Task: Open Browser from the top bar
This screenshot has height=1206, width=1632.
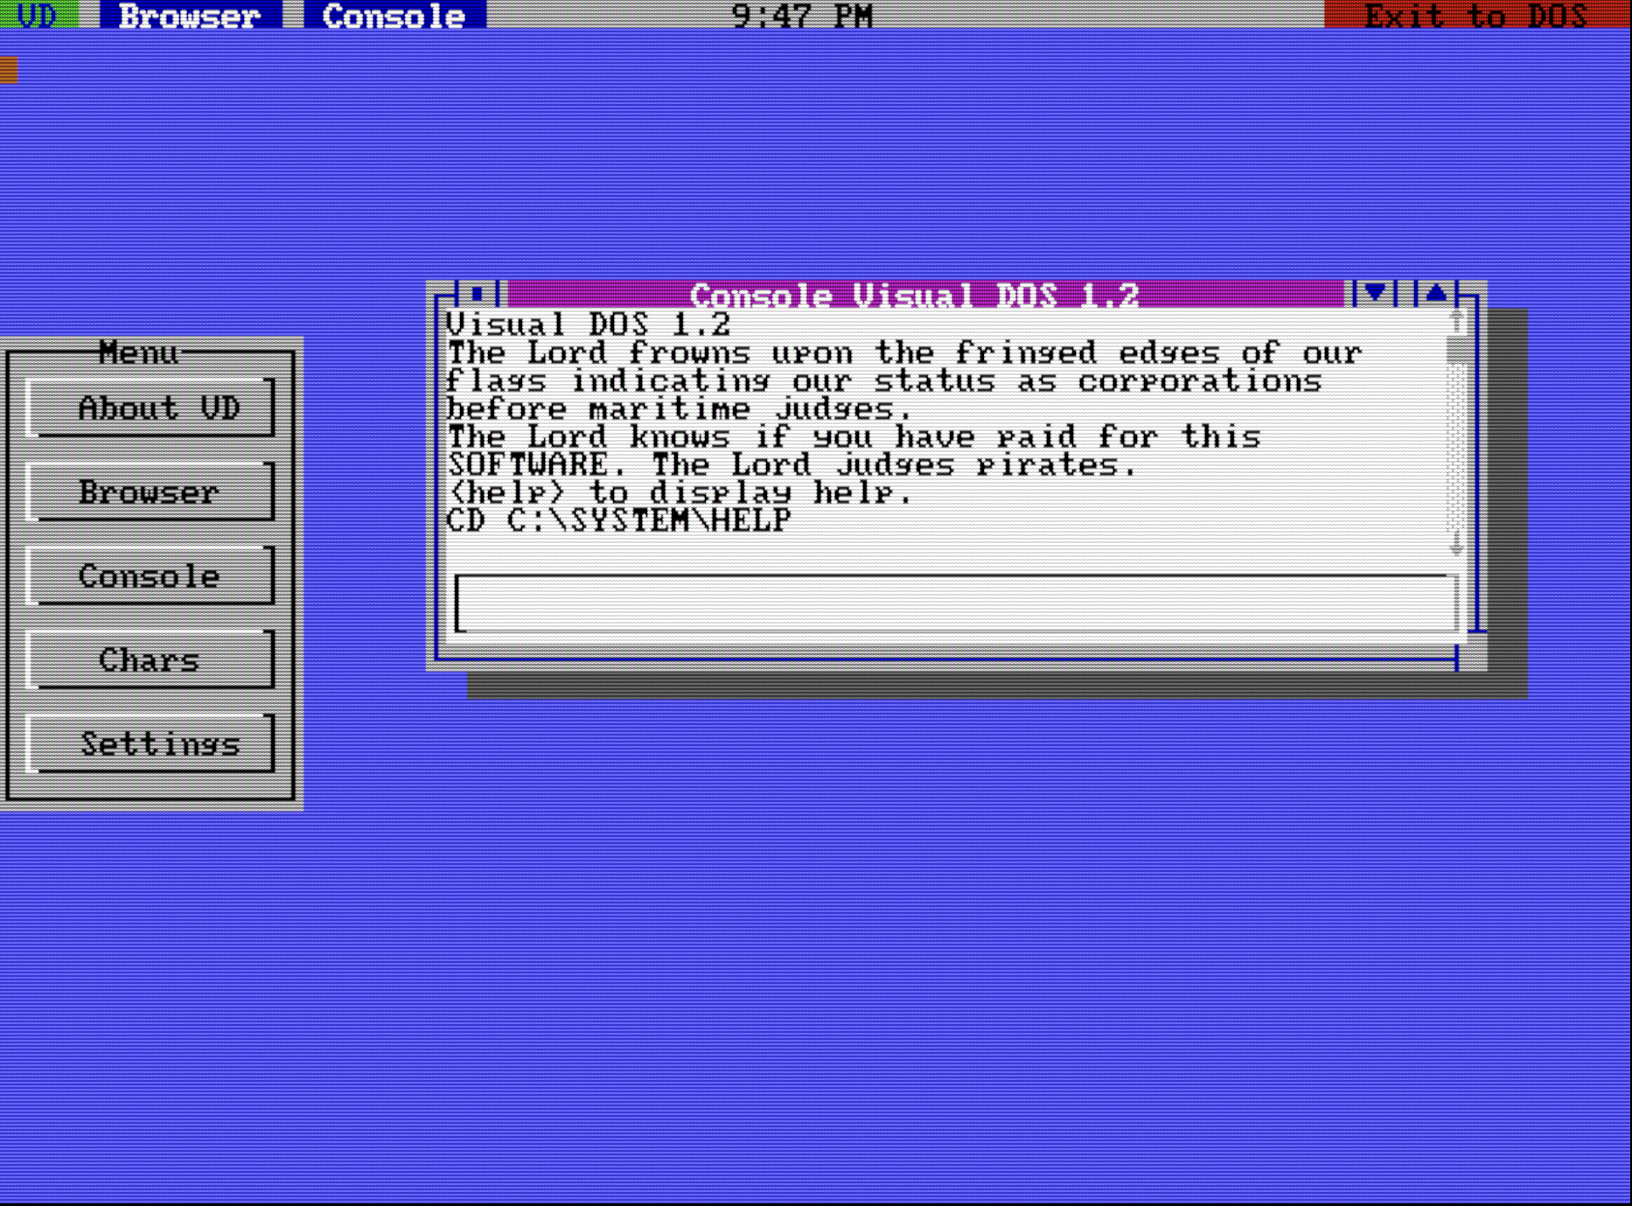Action: (191, 14)
